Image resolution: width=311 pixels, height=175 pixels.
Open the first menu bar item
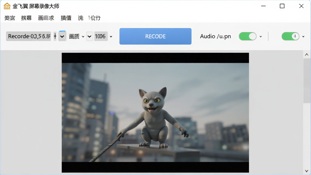tap(10, 18)
